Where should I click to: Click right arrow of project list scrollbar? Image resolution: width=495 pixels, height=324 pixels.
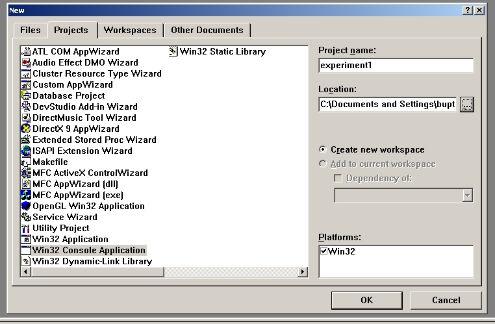coord(303,272)
